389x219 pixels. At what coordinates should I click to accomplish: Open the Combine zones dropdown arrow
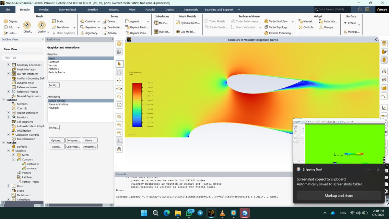tap(99, 22)
